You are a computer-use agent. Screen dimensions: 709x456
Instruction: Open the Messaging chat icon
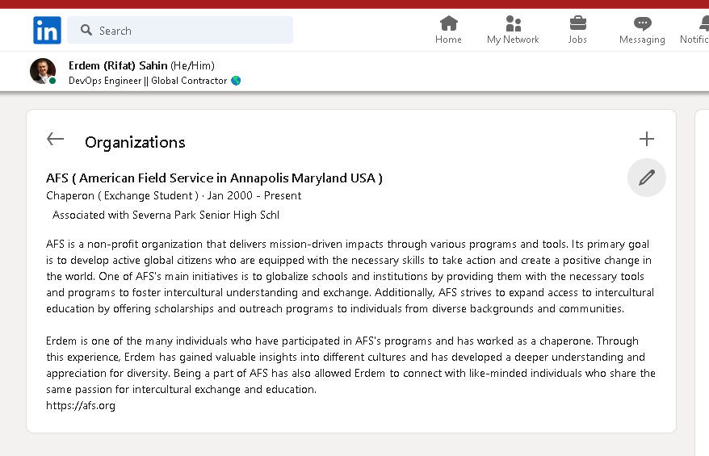pyautogui.click(x=642, y=23)
